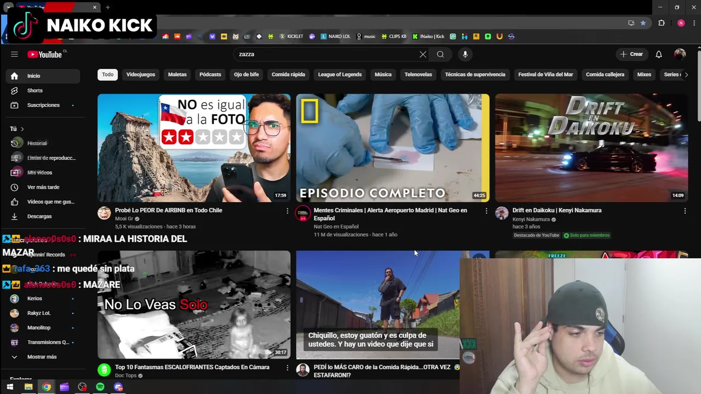Clear the search text with the X

[x=423, y=54]
